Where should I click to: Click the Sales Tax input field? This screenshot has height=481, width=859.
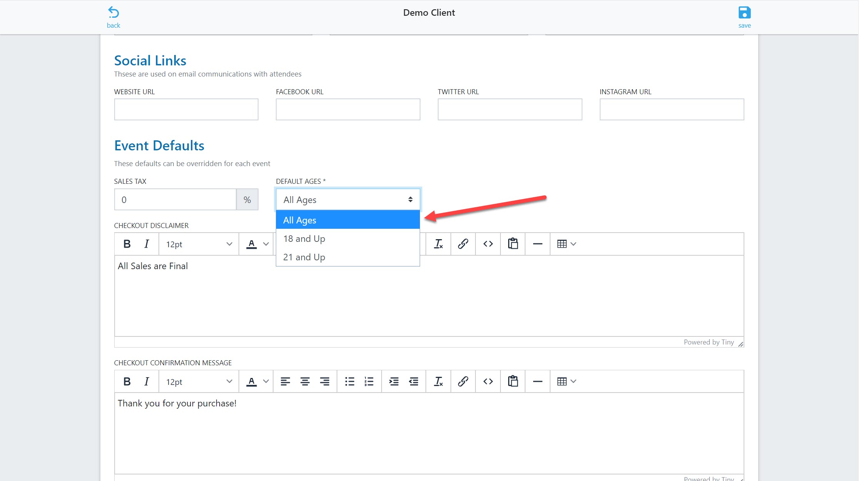click(x=175, y=200)
